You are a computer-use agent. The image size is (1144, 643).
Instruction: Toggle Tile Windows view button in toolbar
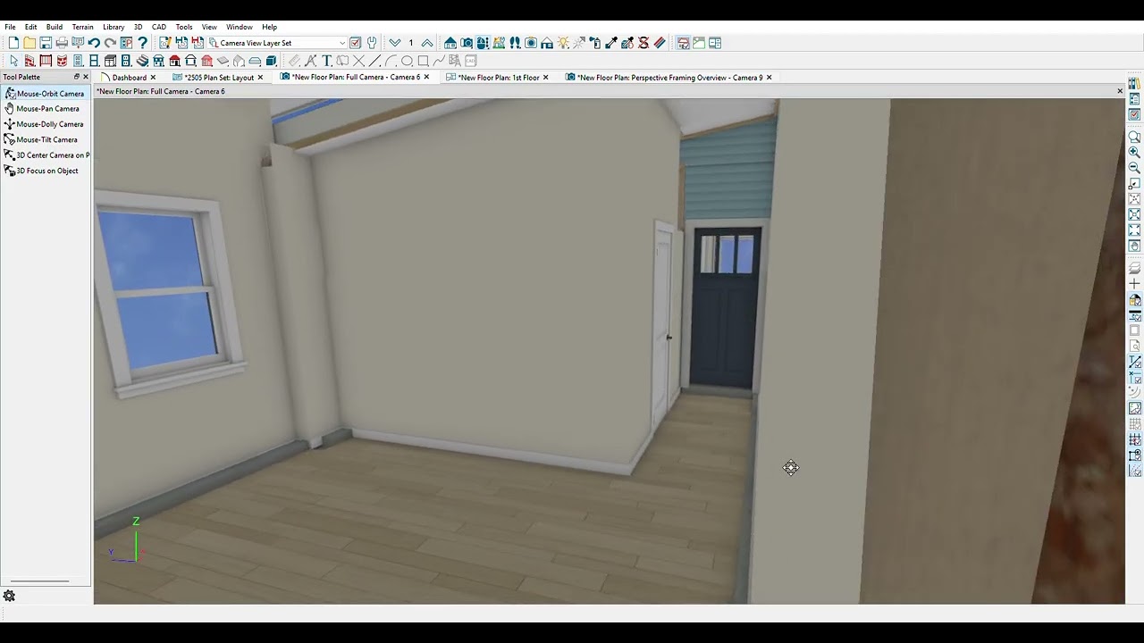click(x=715, y=43)
